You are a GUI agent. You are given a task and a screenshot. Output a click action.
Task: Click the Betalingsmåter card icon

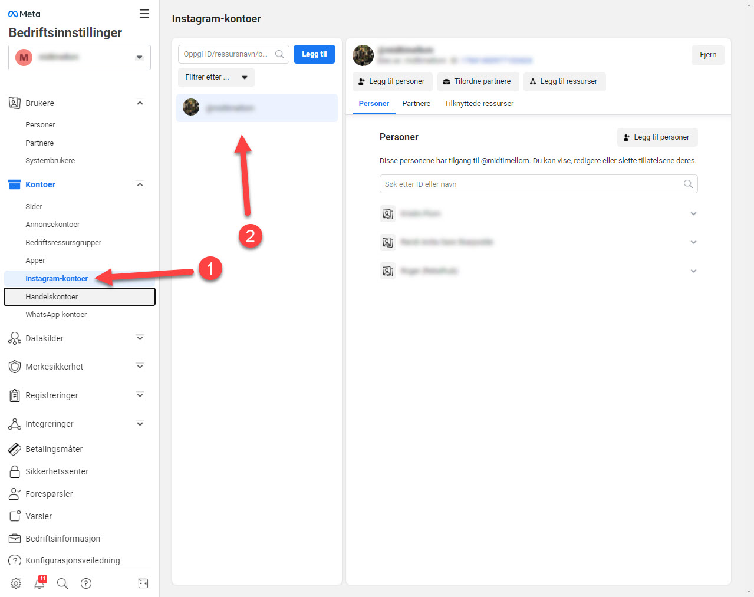[x=15, y=449]
